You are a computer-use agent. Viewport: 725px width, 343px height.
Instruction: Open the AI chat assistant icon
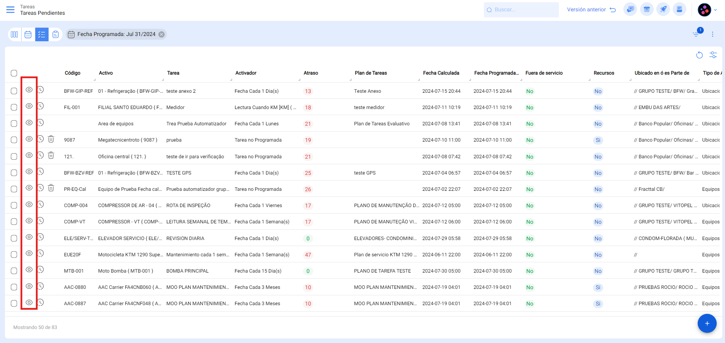[x=630, y=9]
